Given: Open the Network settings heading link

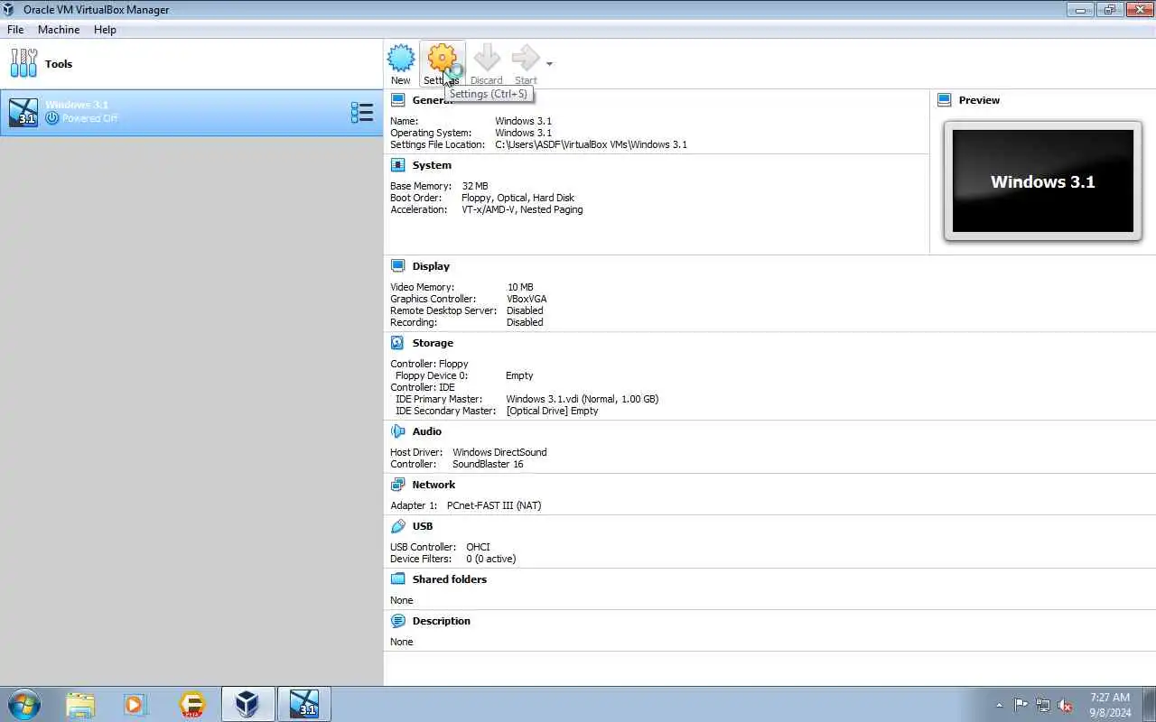Looking at the screenshot, I should click(x=433, y=485).
